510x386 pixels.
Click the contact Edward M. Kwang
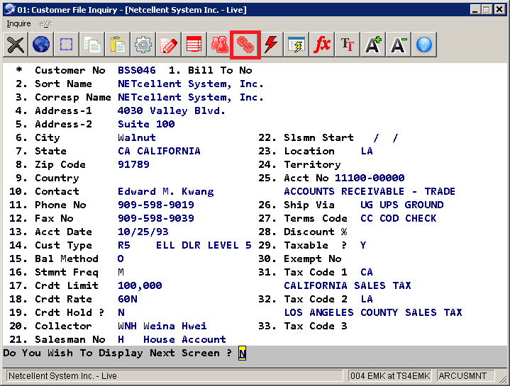[x=165, y=191]
